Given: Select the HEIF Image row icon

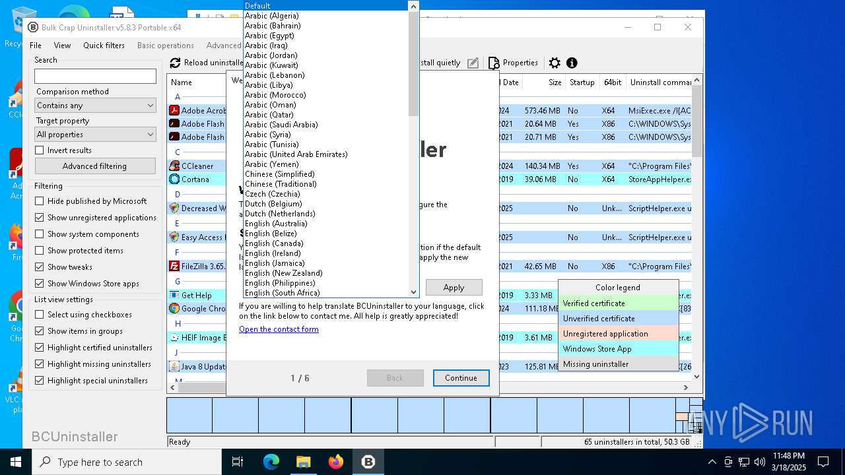Looking at the screenshot, I should [174, 338].
